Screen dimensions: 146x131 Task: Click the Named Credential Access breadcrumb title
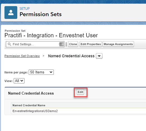[x=71, y=56]
